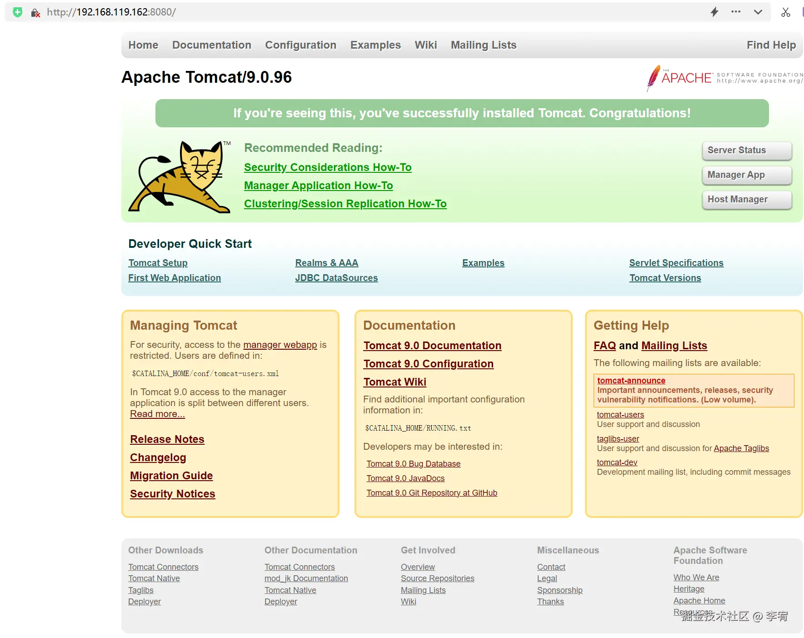Open the Security Notices link
This screenshot has width=804, height=638.
173,494
